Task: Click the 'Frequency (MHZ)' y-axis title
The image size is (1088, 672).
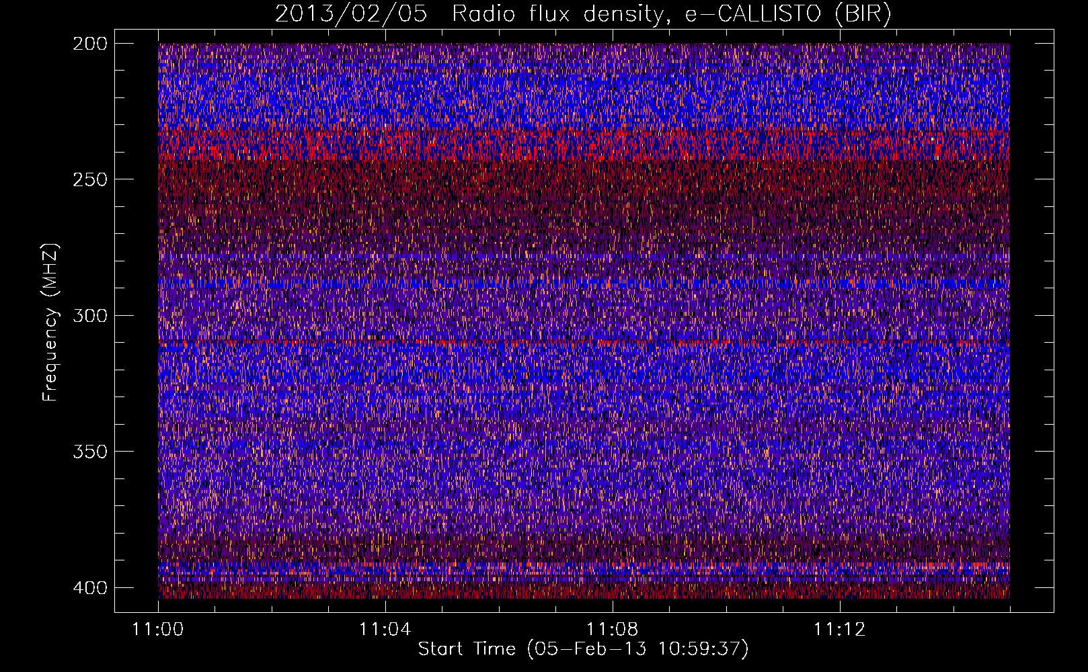Action: point(50,322)
